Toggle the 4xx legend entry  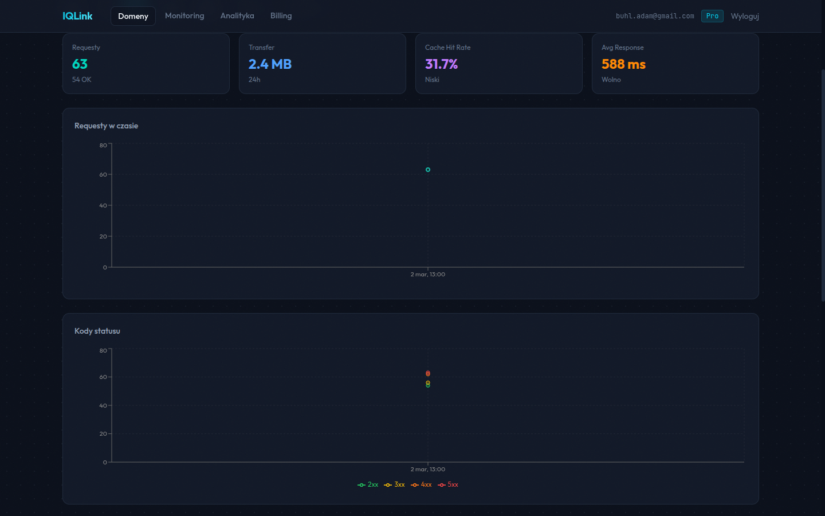click(421, 485)
